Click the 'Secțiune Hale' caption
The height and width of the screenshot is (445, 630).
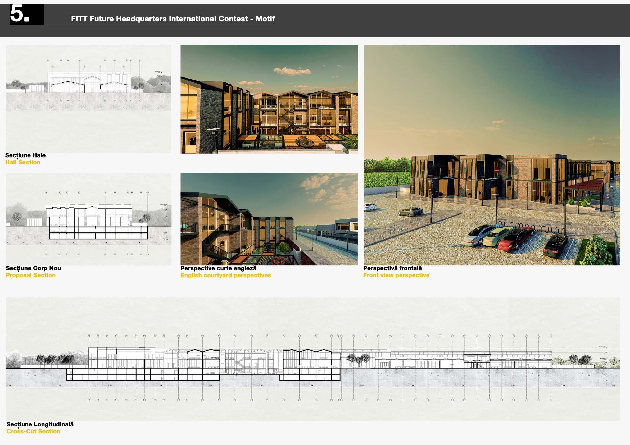click(25, 155)
